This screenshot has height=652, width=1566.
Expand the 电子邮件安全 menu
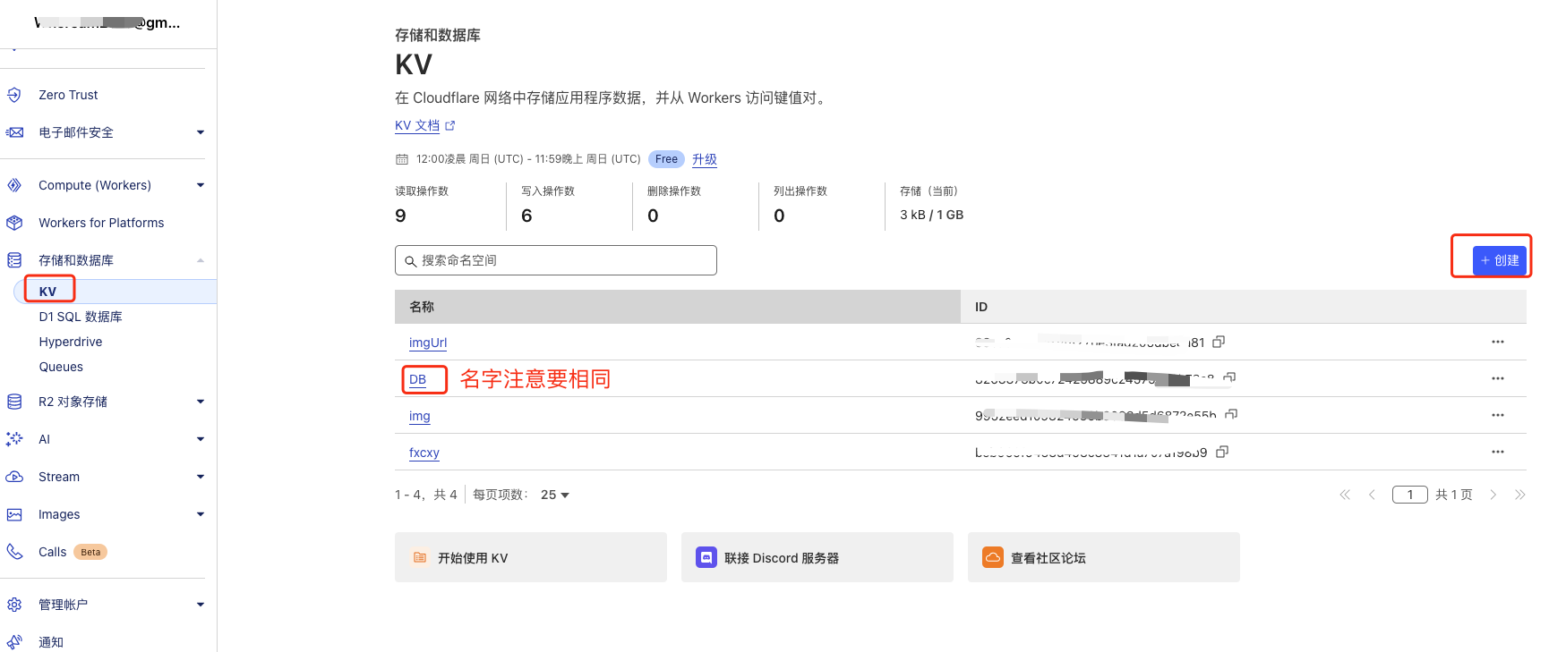pos(201,132)
